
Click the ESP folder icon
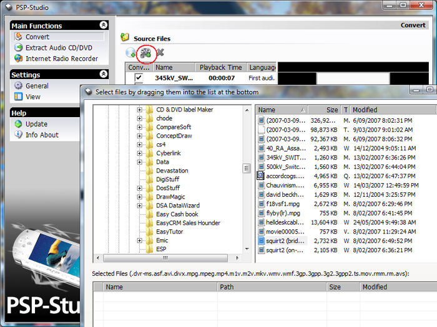[x=150, y=249]
